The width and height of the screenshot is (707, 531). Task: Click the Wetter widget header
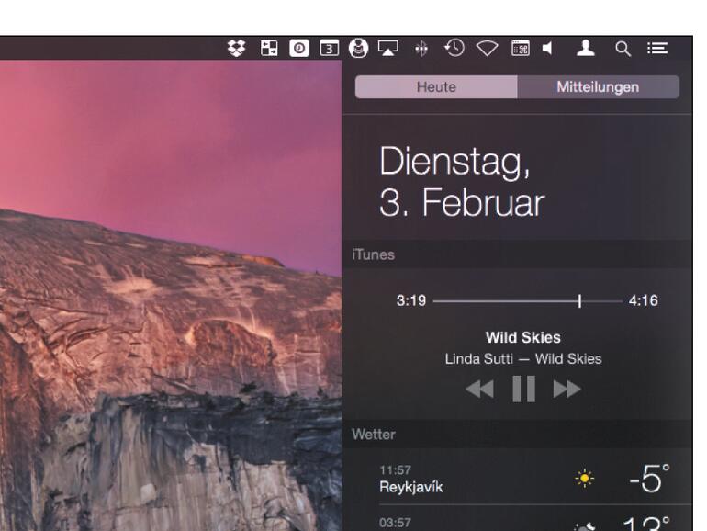click(x=518, y=434)
